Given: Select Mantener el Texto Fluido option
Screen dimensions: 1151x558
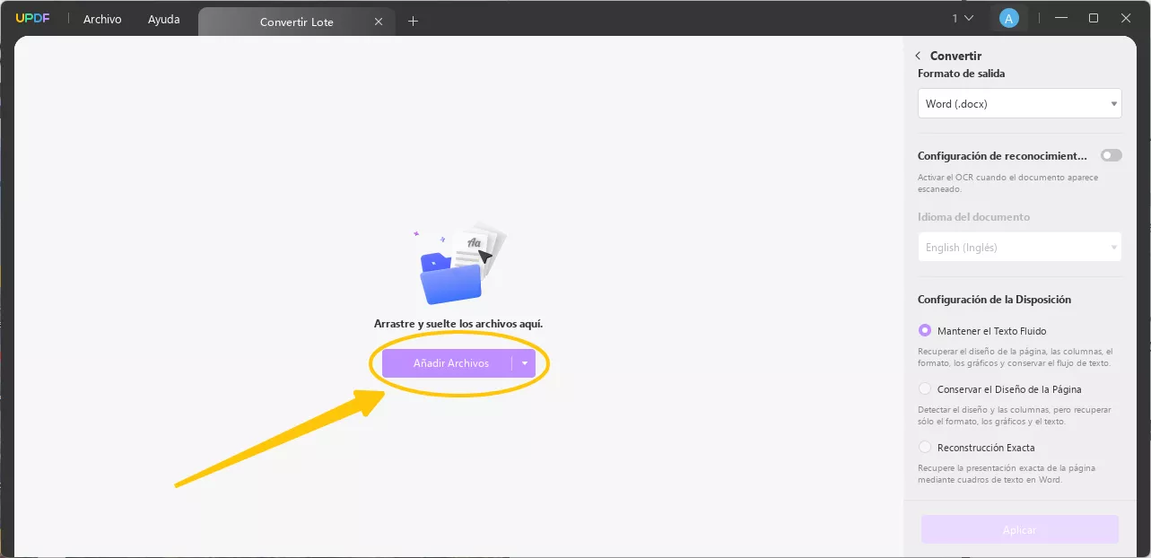Looking at the screenshot, I should click(925, 330).
